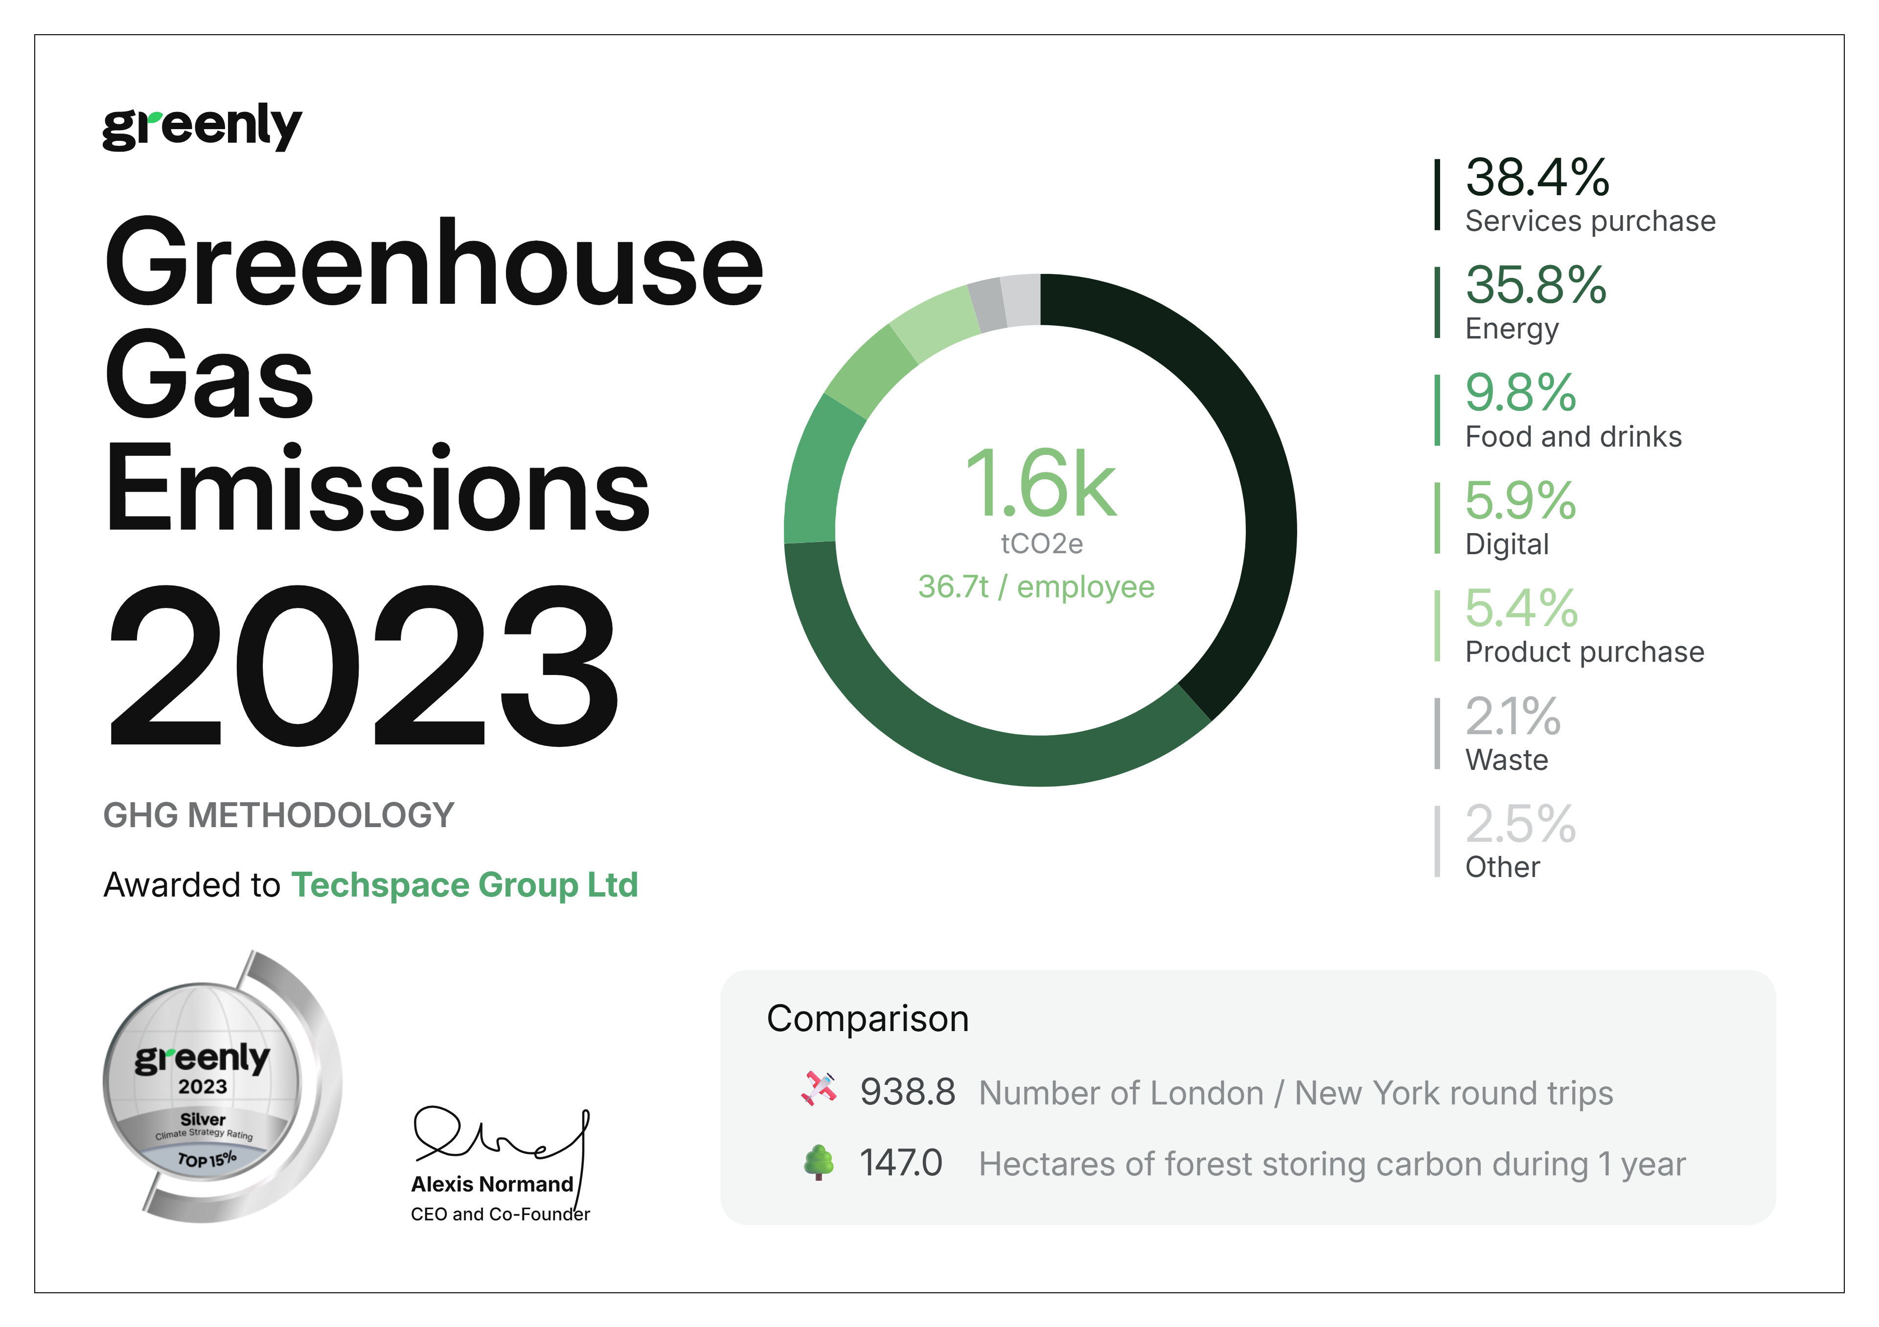Click the 2023 year on silver badge
Image resolution: width=1879 pixels, height=1327 pixels.
203,1086
